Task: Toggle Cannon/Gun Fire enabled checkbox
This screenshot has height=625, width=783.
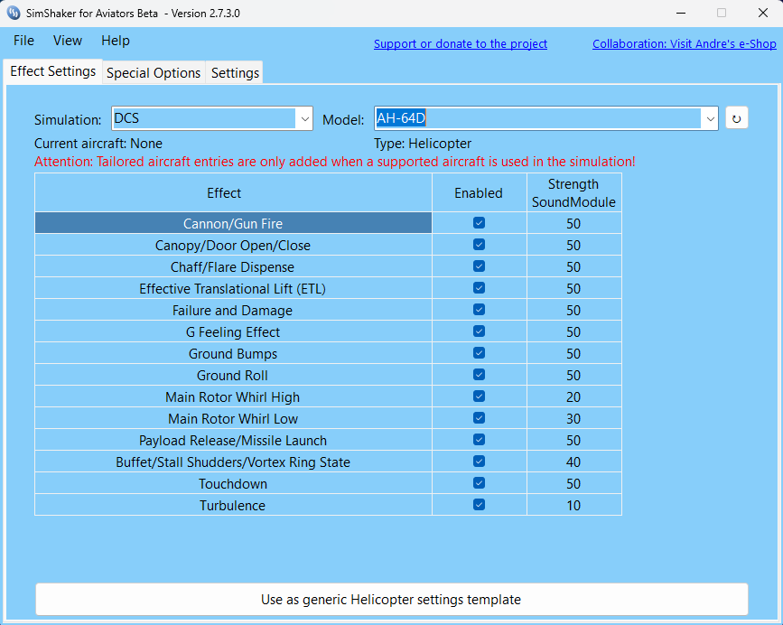Action: (x=479, y=223)
